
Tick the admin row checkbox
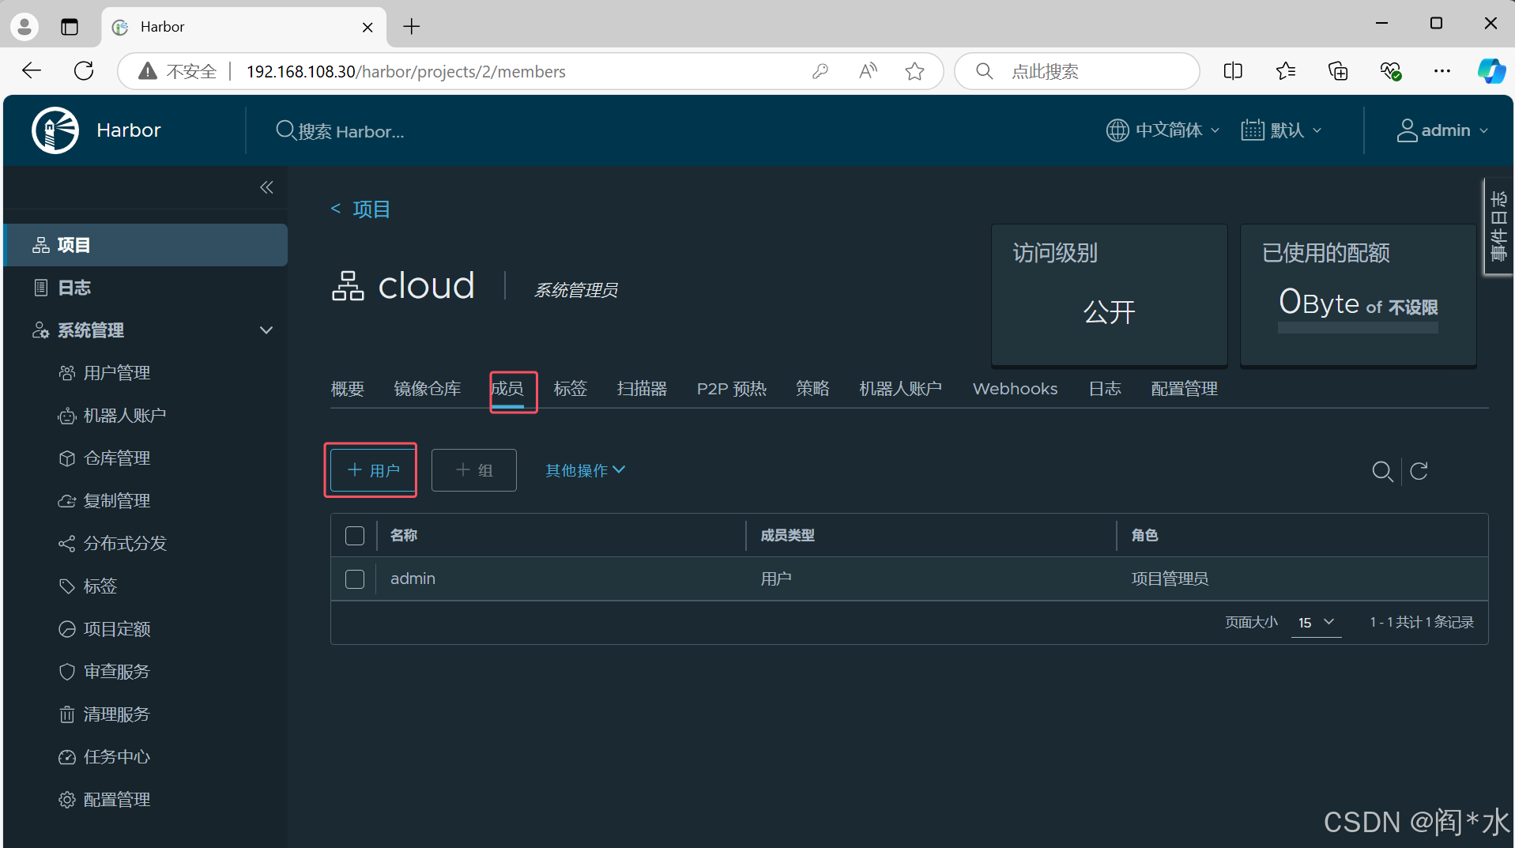point(355,579)
